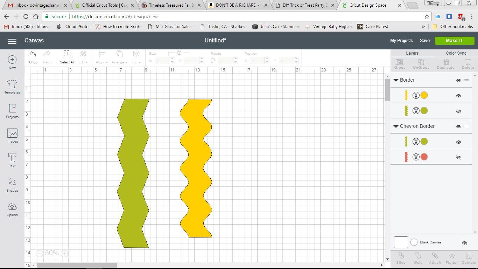
Task: Select the Text tool
Action: click(12, 160)
